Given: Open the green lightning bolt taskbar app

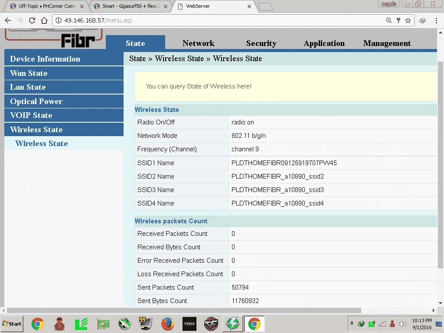Looking at the screenshot, I should (x=232, y=324).
